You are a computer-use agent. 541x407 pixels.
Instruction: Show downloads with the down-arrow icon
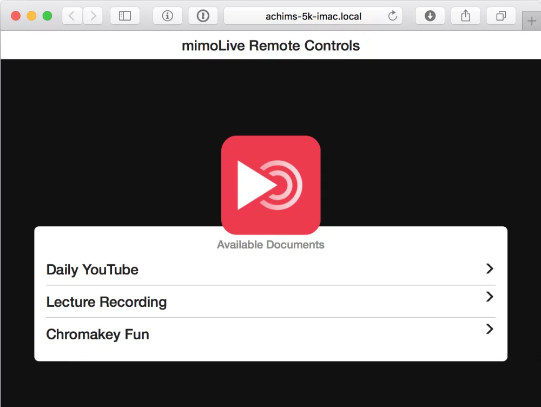430,16
